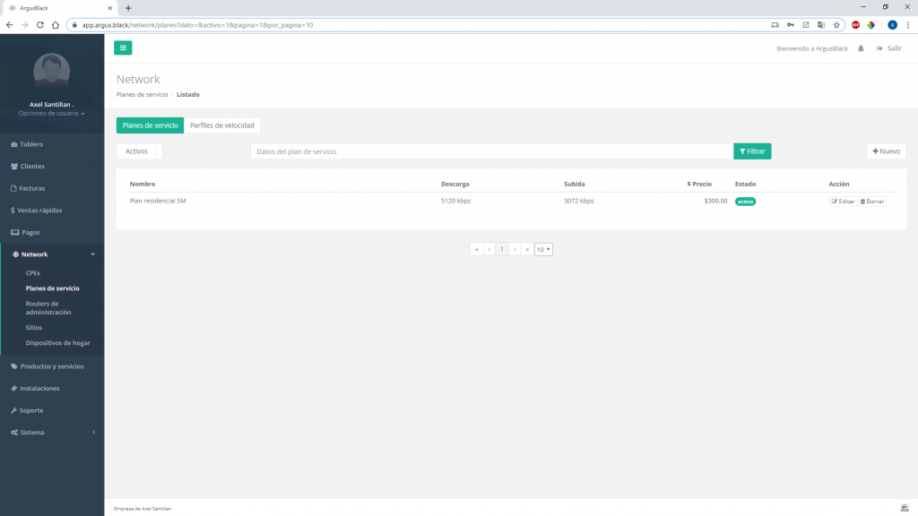This screenshot has height=516, width=918.
Task: Open Dispositivos de hogar submenu item
Action: click(x=58, y=343)
